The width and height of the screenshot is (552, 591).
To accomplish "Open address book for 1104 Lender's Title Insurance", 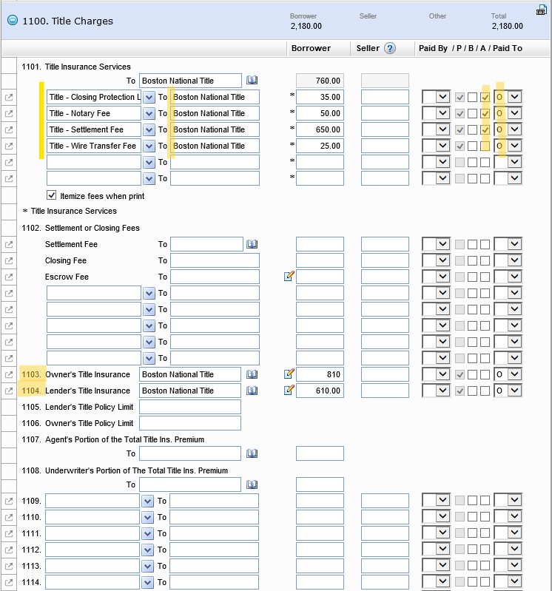I will pyautogui.click(x=252, y=391).
